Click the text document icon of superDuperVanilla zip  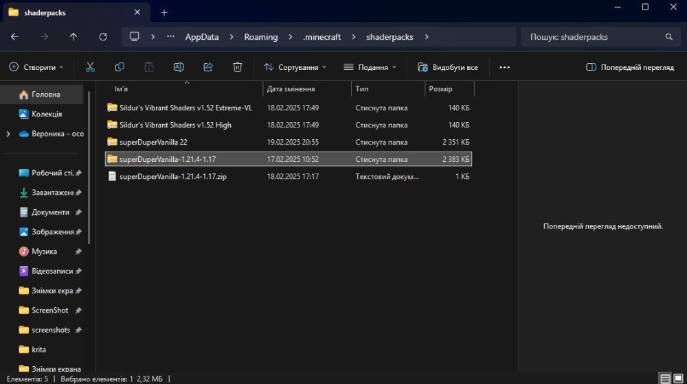[112, 176]
